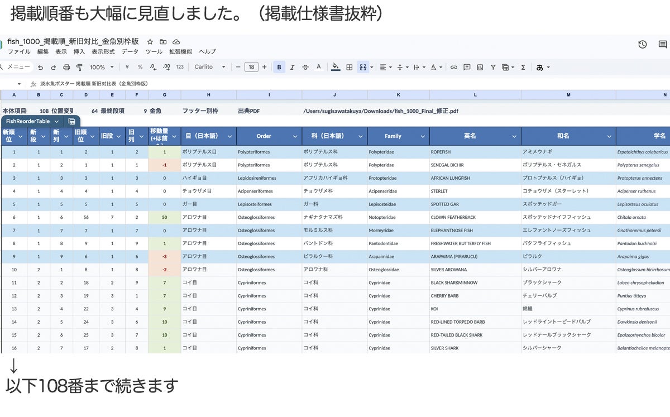670x417 pixels.
Task: Open table views dropdown
Action: click(x=508, y=67)
